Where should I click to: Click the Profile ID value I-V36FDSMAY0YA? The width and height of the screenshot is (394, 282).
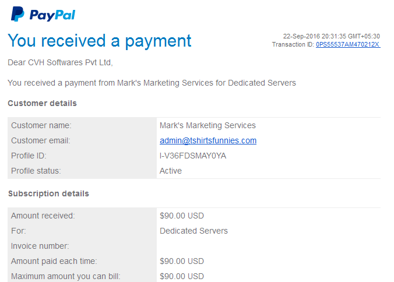point(193,156)
